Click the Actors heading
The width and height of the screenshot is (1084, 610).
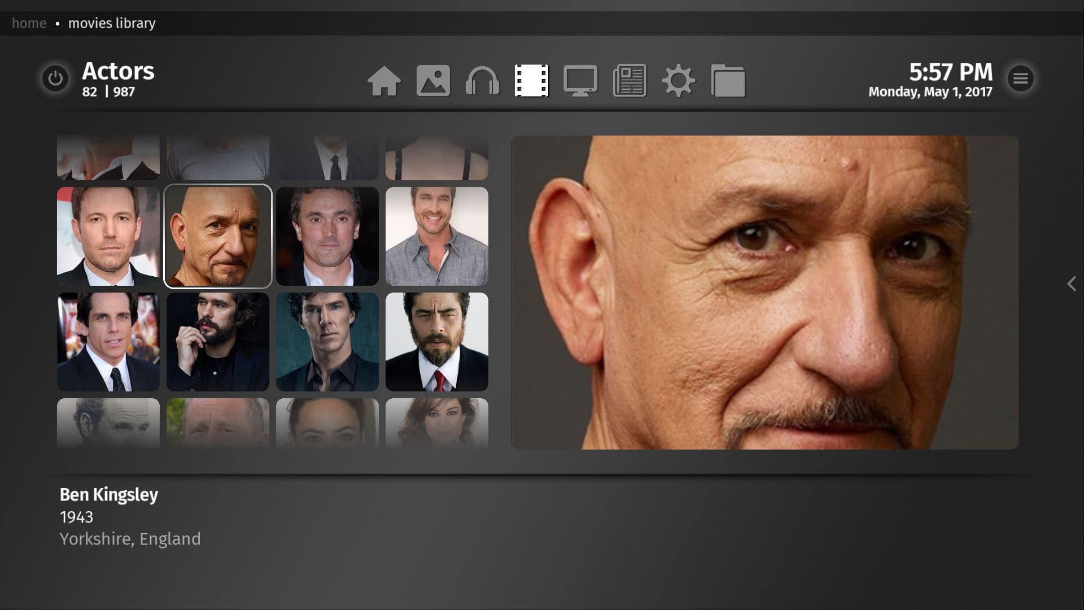click(118, 71)
